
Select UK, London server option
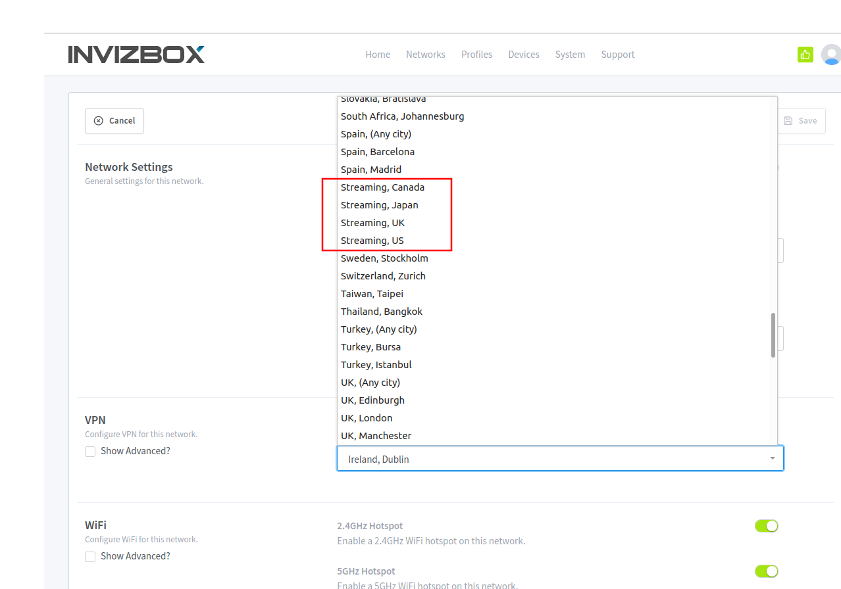coord(367,418)
